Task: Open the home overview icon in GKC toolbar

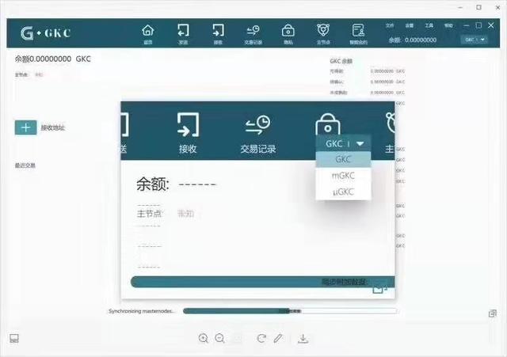Action: tap(148, 33)
